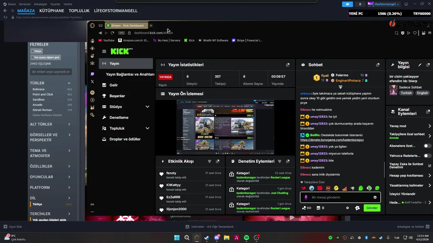Click the Bir mesaj gönderin chat input
The image size is (433, 243).
[x=340, y=197]
